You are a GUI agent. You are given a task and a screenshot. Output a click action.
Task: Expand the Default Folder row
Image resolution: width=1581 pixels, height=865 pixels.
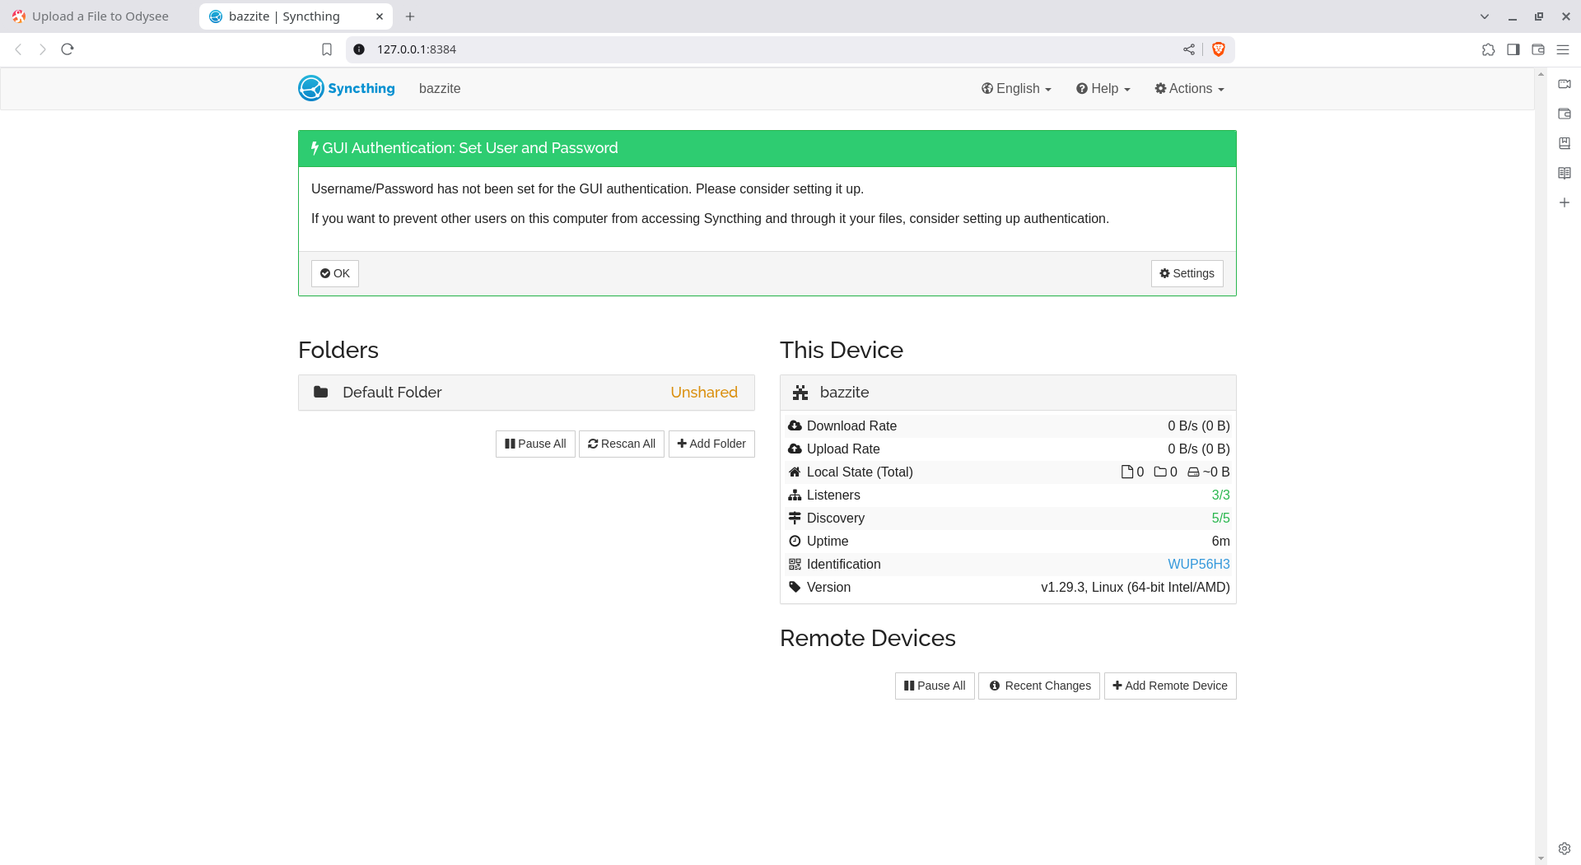tap(526, 393)
